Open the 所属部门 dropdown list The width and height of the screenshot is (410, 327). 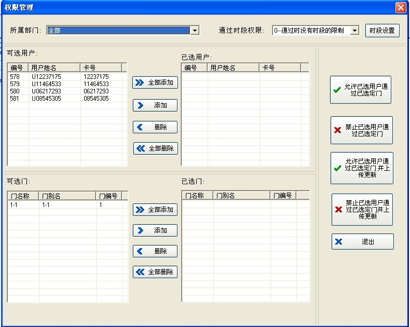(x=195, y=31)
